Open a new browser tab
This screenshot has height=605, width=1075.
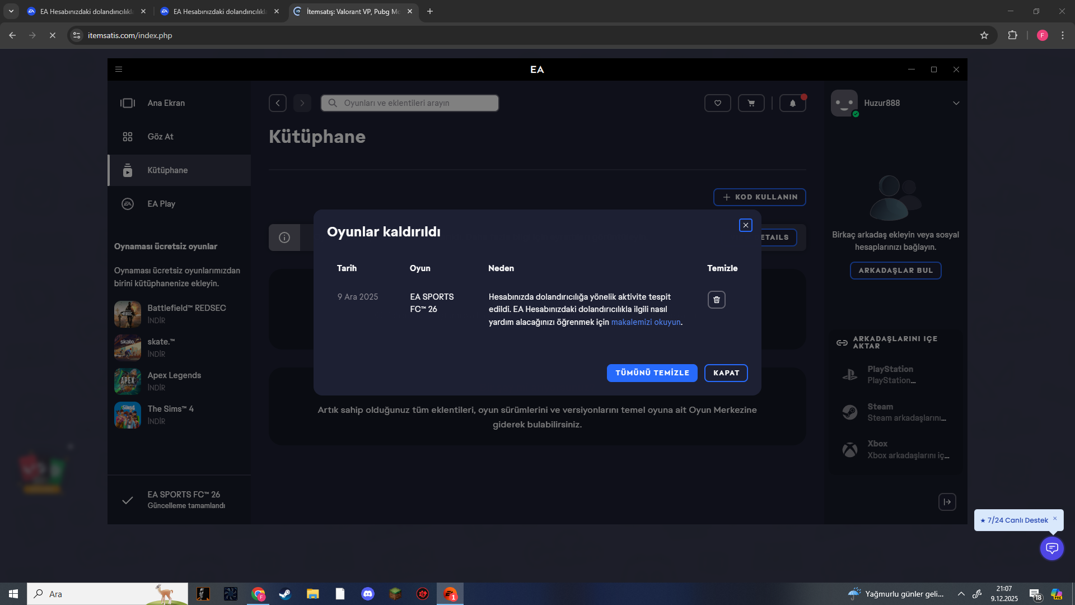tap(430, 11)
